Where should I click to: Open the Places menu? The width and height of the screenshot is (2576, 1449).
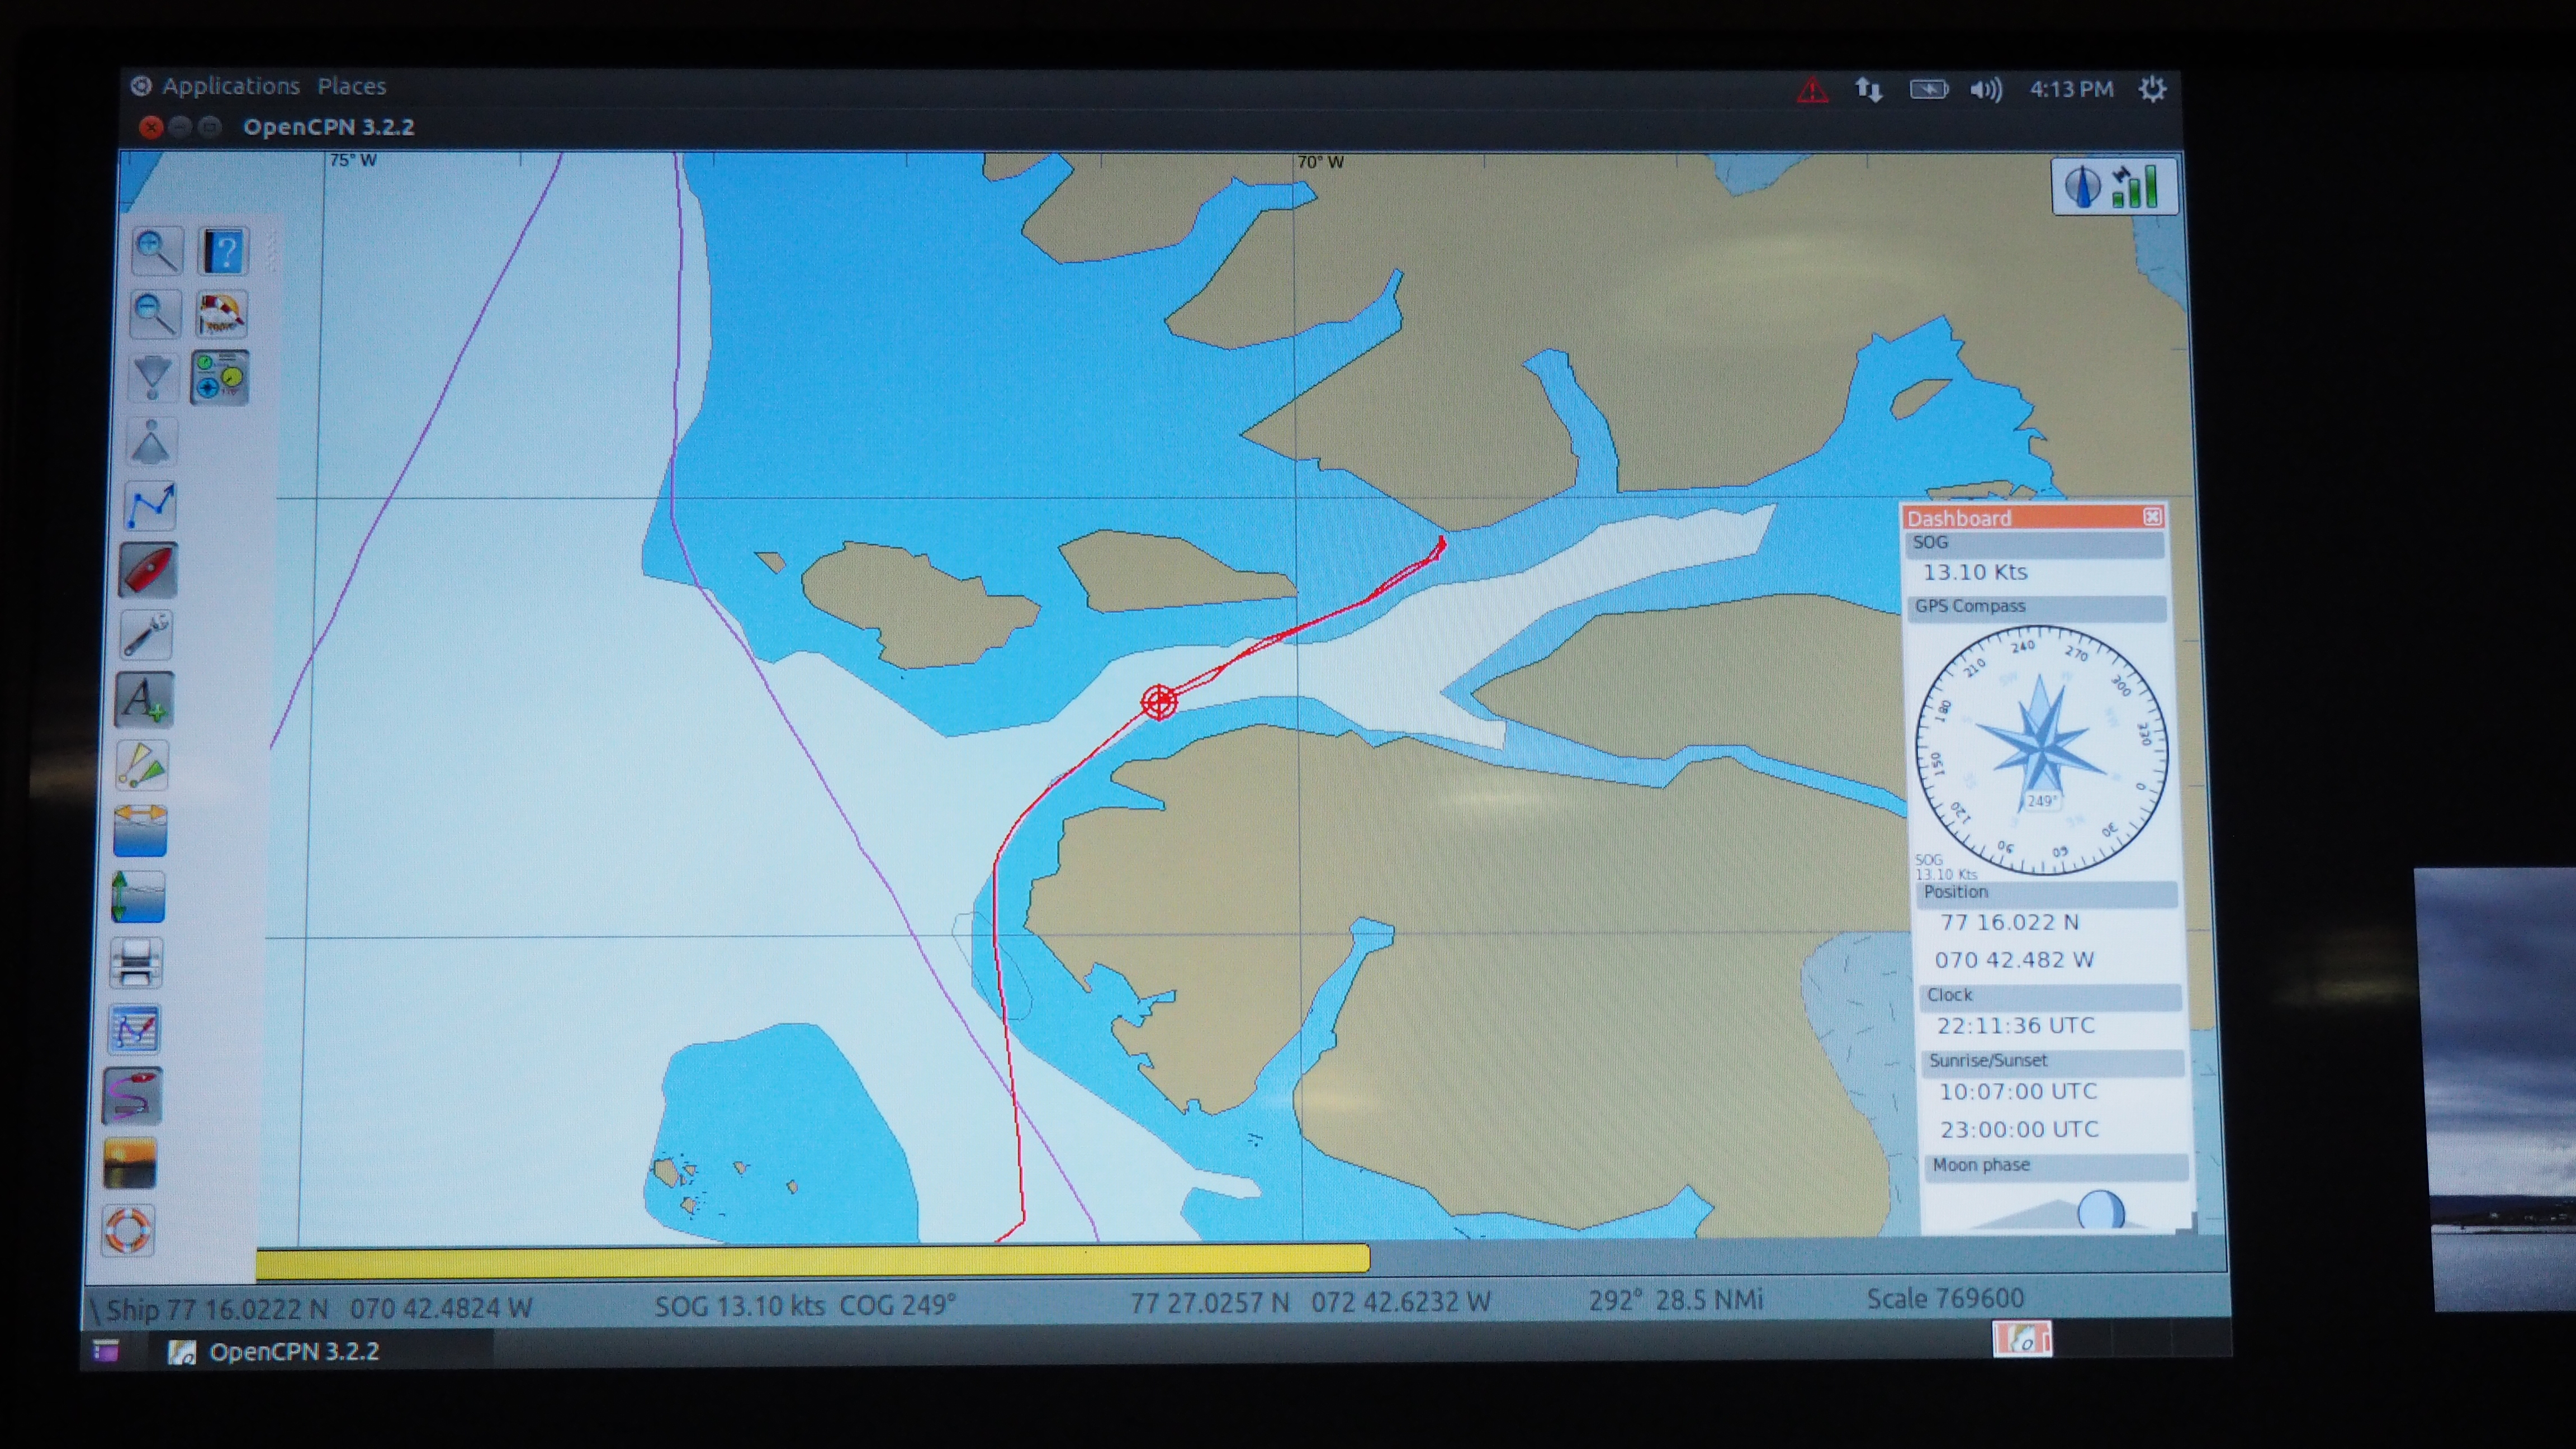352,86
